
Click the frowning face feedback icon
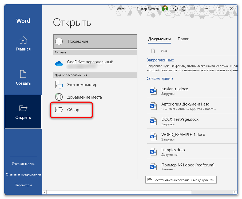point(184,9)
